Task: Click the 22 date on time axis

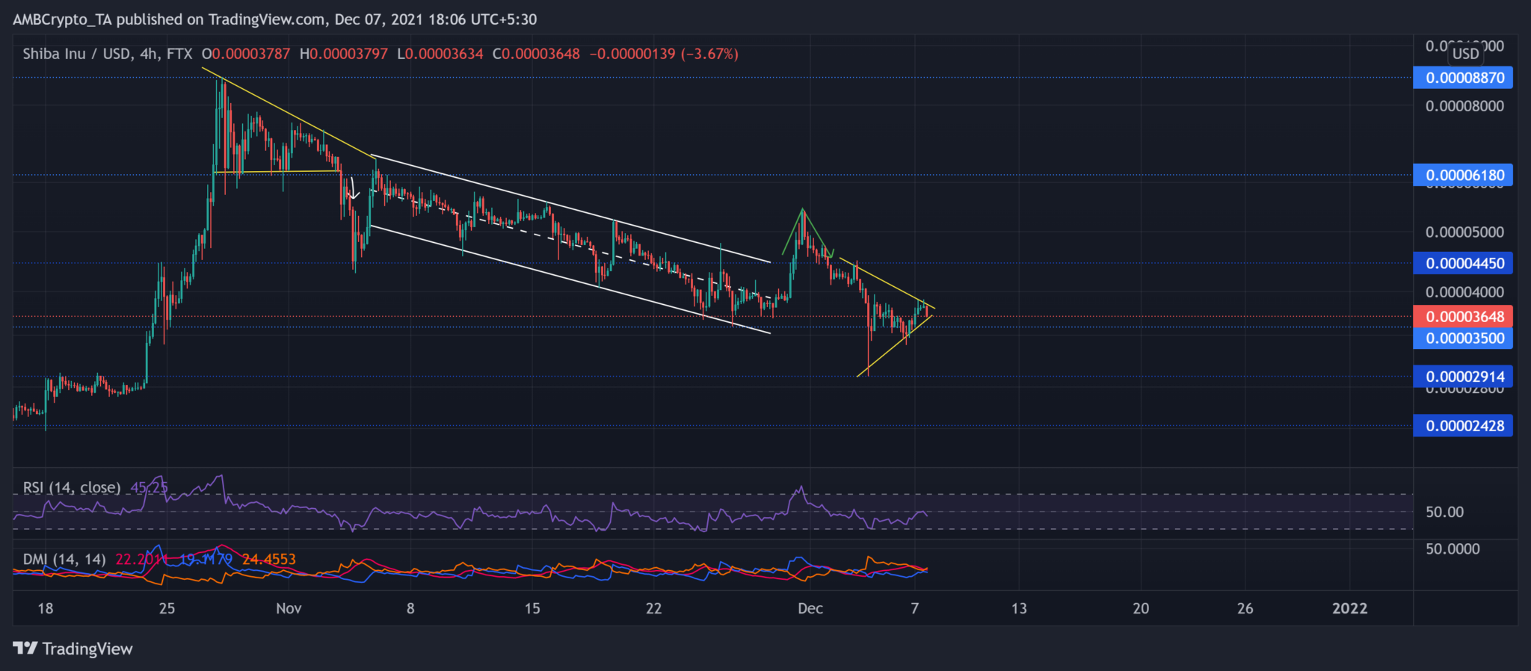Action: [x=653, y=608]
